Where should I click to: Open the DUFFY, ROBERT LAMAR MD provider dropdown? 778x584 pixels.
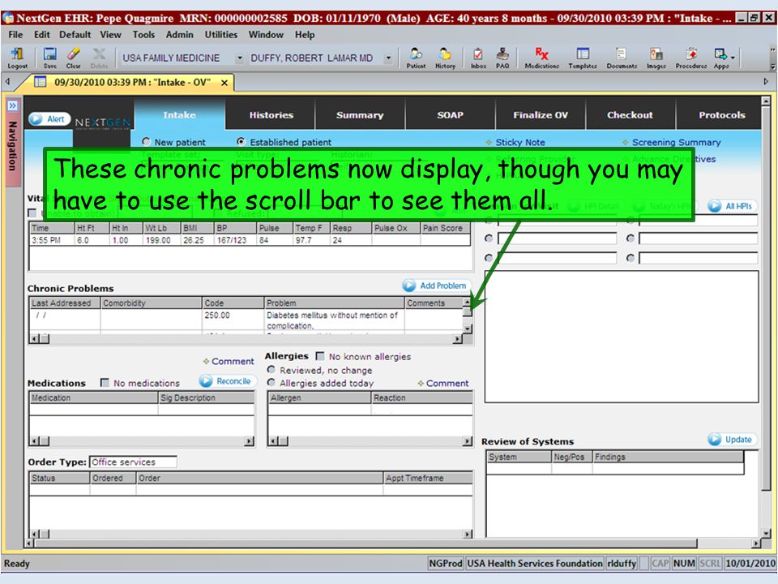388,58
